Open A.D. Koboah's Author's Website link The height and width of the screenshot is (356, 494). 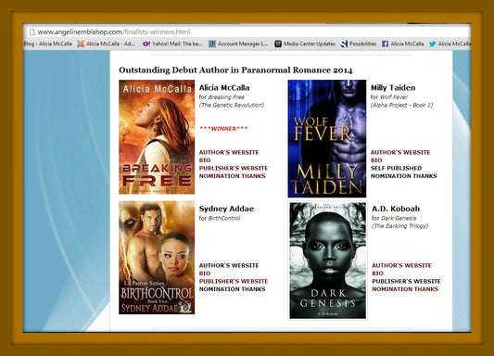[x=401, y=265]
